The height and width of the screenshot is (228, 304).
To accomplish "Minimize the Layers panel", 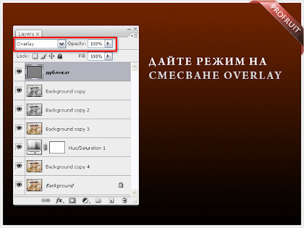I will pyautogui.click(x=129, y=29).
